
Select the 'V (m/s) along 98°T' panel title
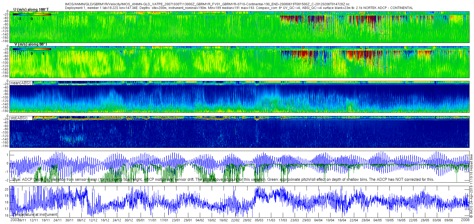click(31, 44)
